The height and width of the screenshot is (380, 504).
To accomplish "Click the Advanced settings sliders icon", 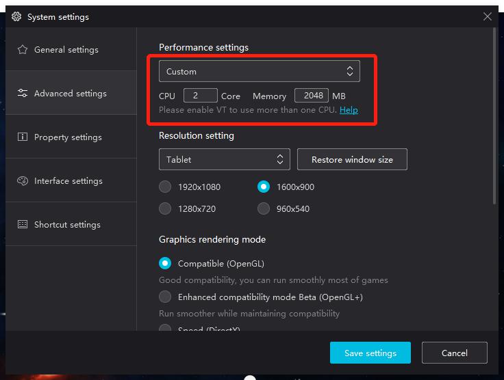I will coord(23,94).
